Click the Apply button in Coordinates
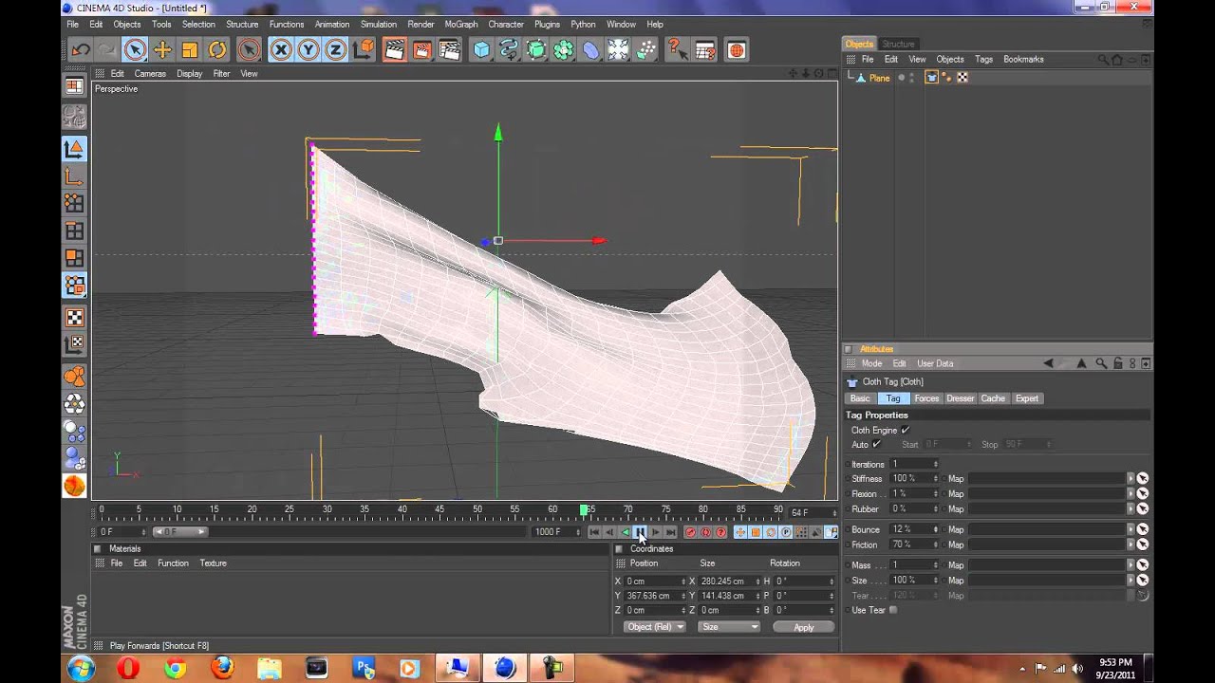The image size is (1215, 683). (x=803, y=627)
